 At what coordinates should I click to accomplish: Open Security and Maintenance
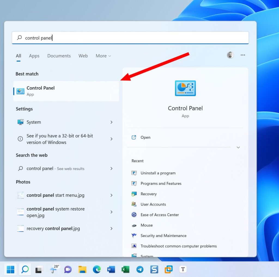[163, 236]
